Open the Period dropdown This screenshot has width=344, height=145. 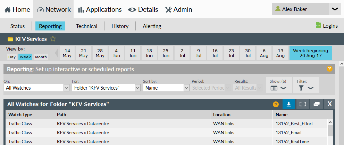pyautogui.click(x=211, y=88)
